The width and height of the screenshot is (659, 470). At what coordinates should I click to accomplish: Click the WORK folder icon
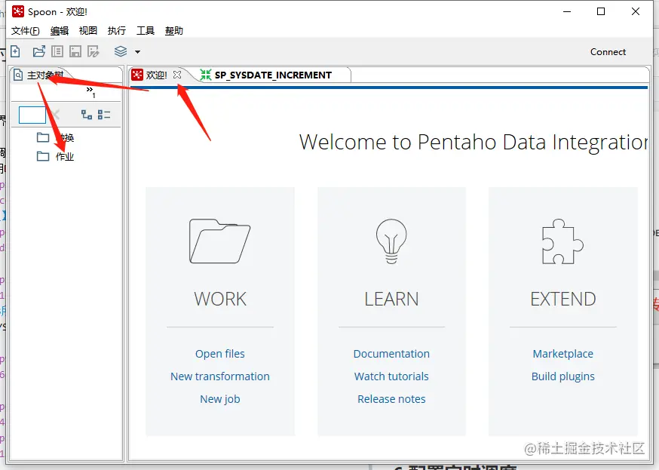click(x=220, y=241)
